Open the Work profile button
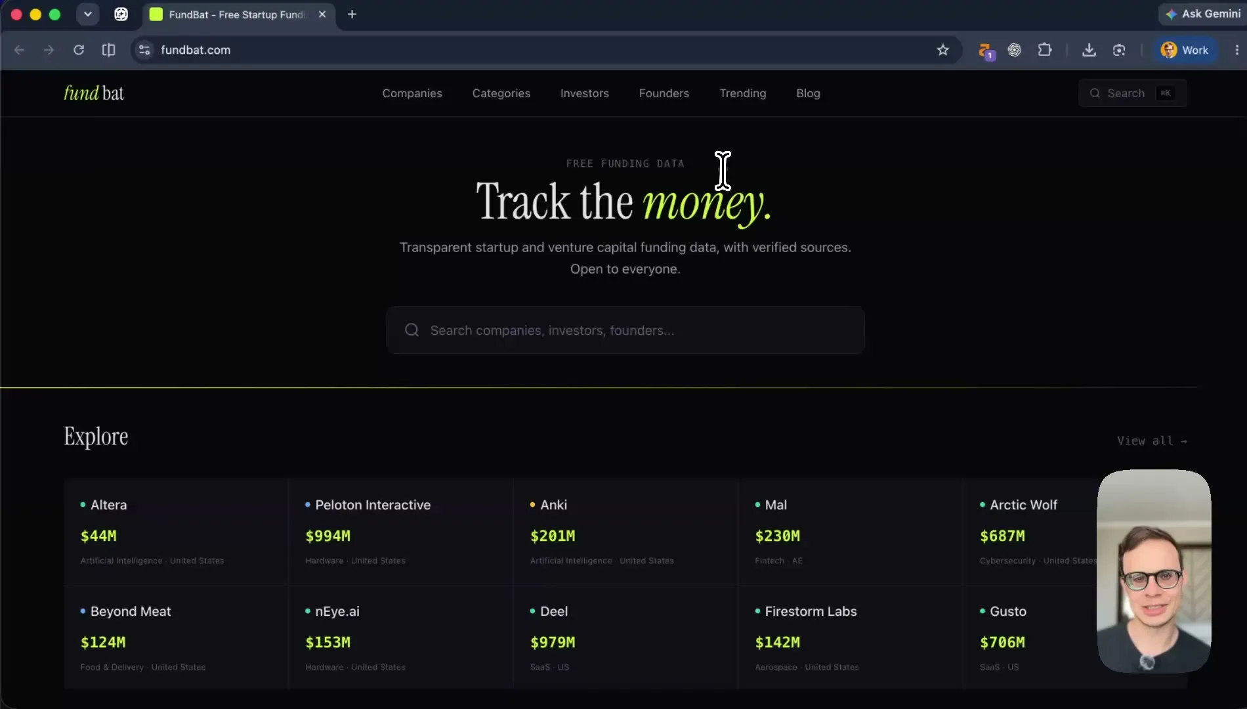 1185,50
